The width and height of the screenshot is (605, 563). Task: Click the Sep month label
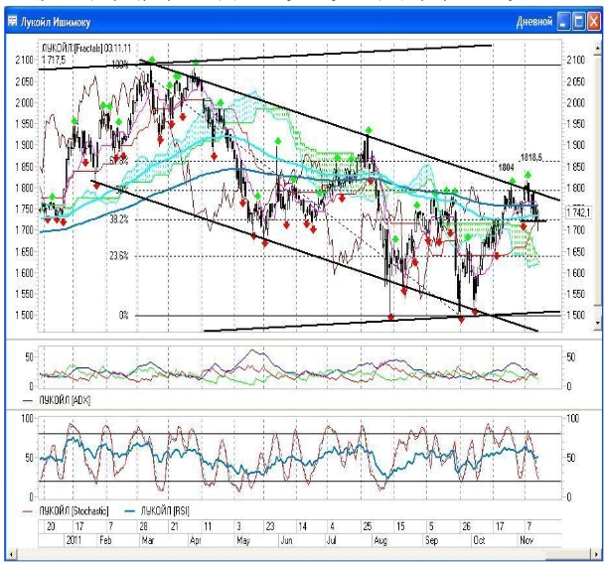[x=431, y=539]
